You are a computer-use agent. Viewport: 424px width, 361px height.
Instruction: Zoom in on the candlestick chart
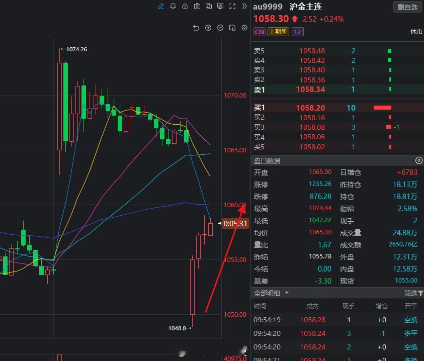208,28
